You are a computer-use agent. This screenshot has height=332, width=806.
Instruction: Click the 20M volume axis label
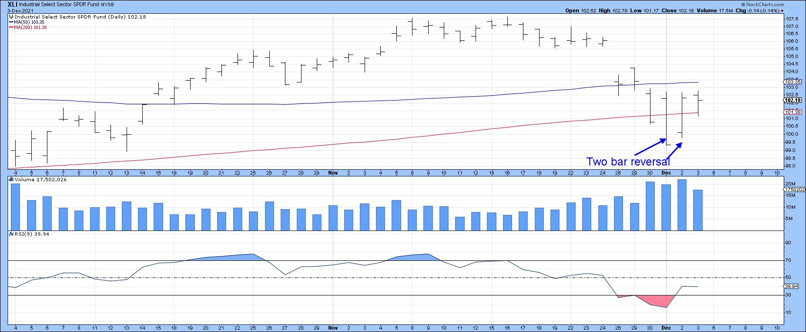[791, 184]
